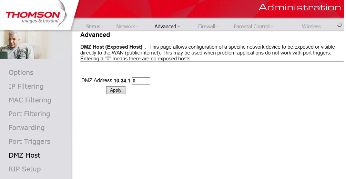Select the Advanced menu tab
The width and height of the screenshot is (346, 179).
(x=167, y=27)
